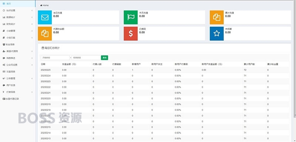Expand the 渠道代理商 submenu chevron
This screenshot has height=142, width=296.
(32, 51)
